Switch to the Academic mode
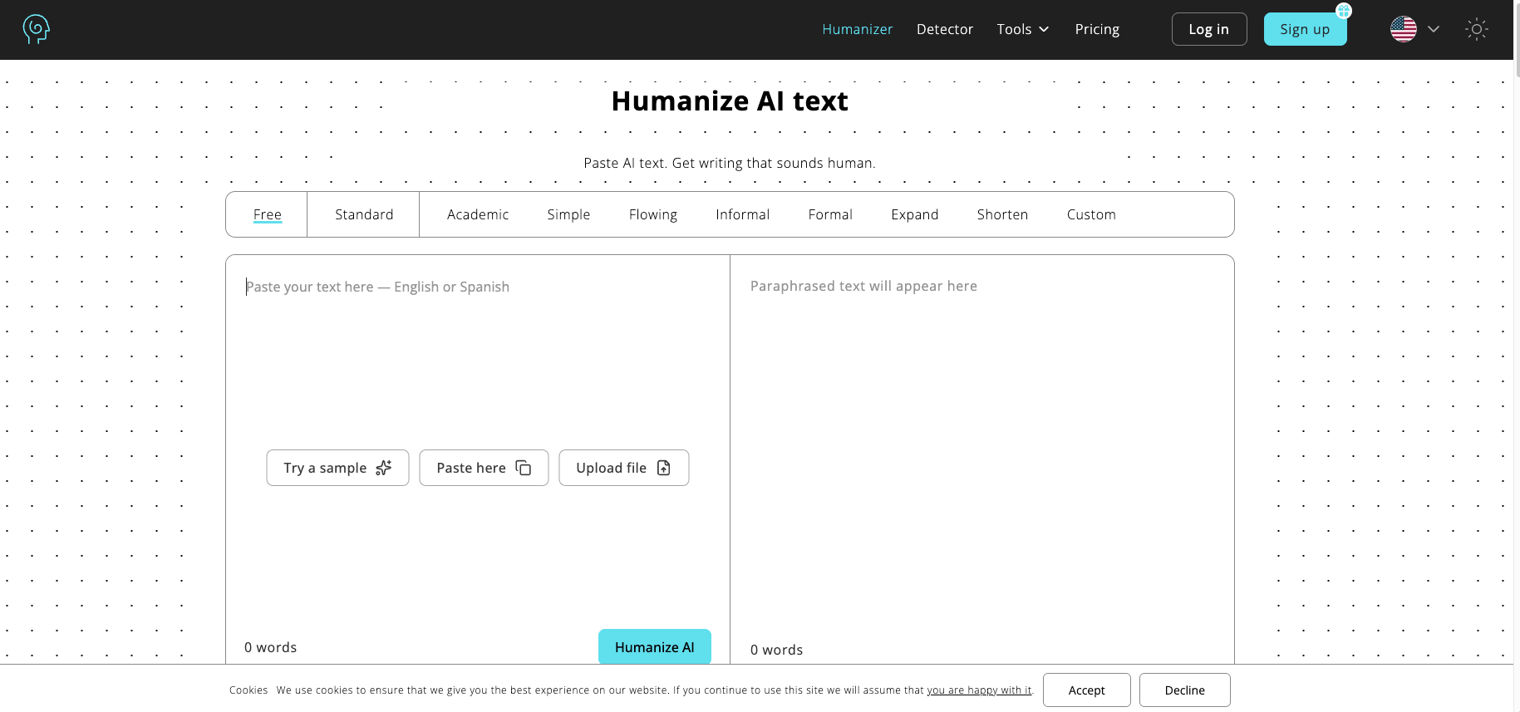Screen dimensions: 1520x712 (478, 214)
